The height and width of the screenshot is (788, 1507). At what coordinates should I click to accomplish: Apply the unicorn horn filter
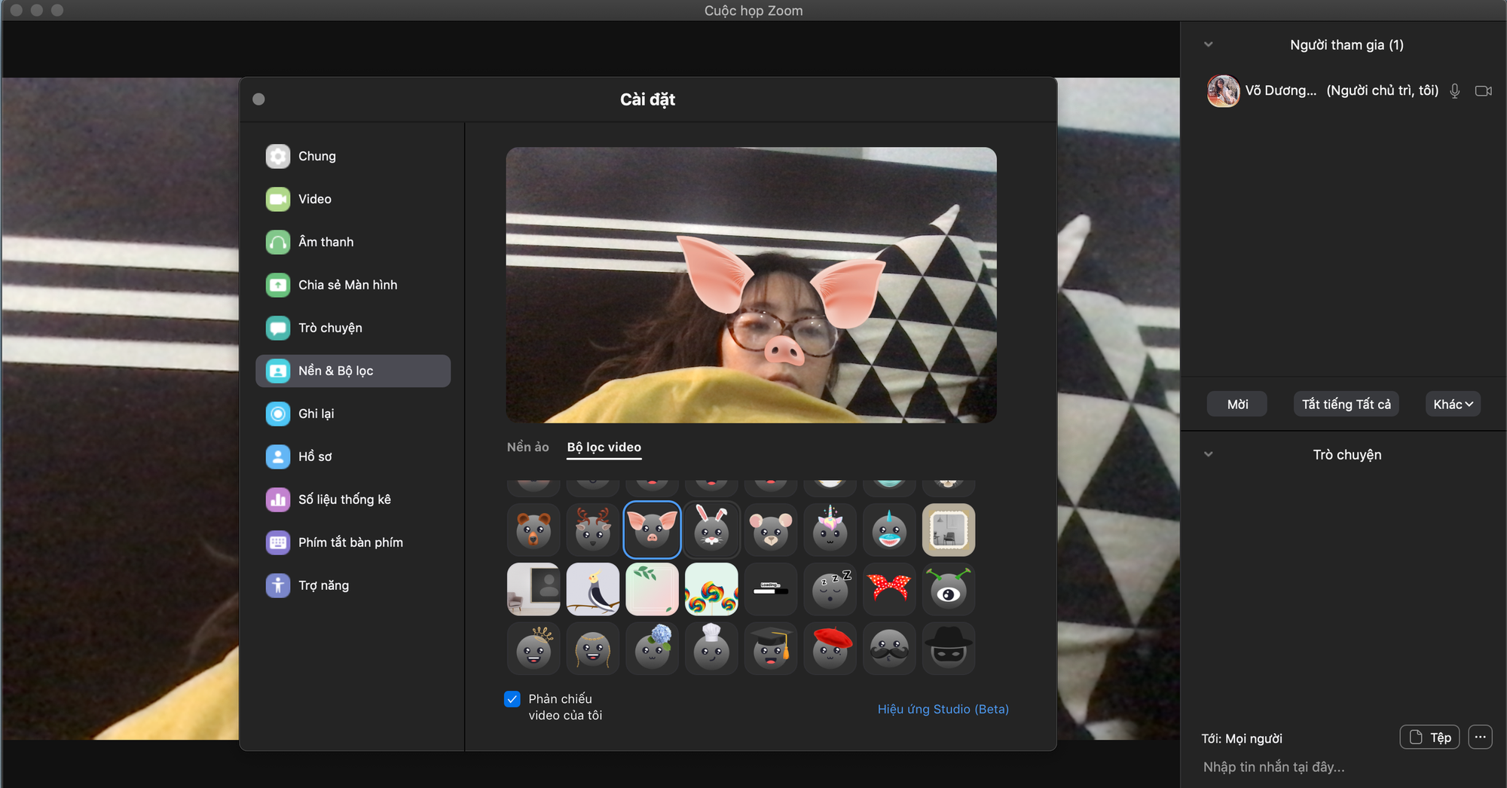pyautogui.click(x=830, y=530)
